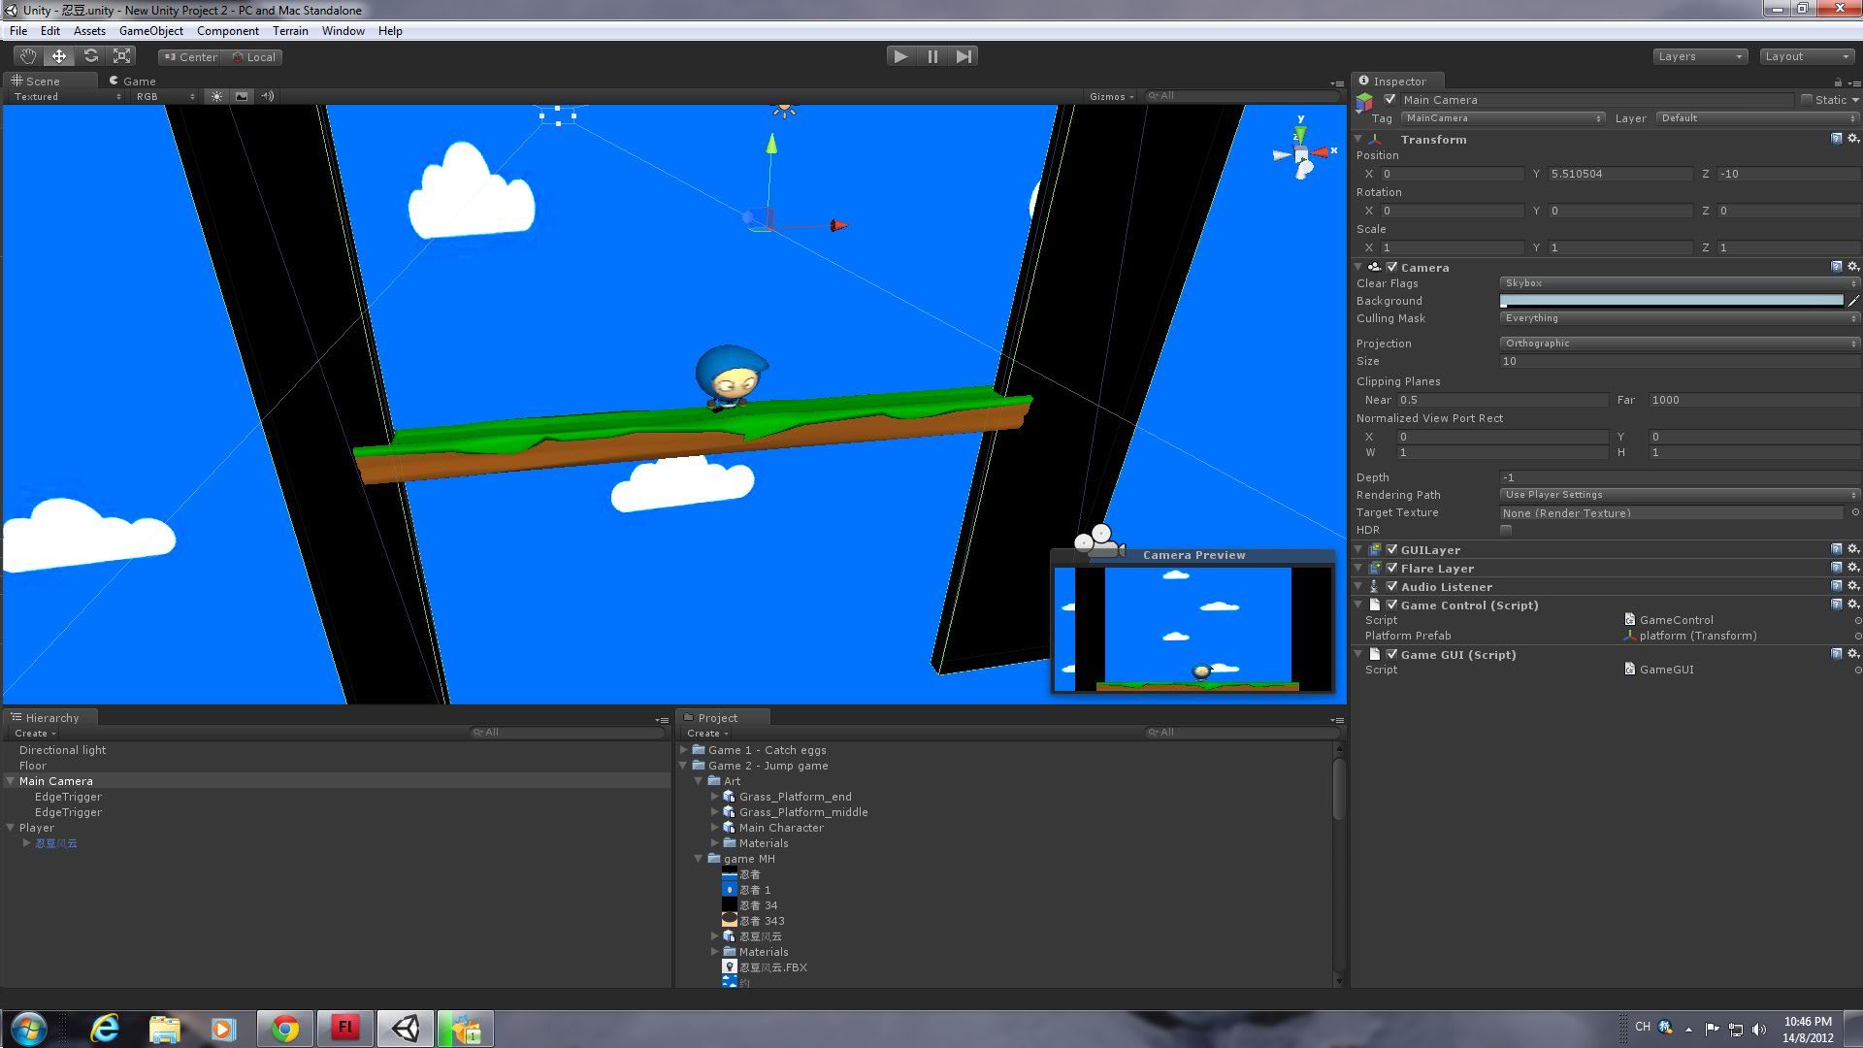Click the Pause button
Screen dimensions: 1863x1048
(x=932, y=56)
